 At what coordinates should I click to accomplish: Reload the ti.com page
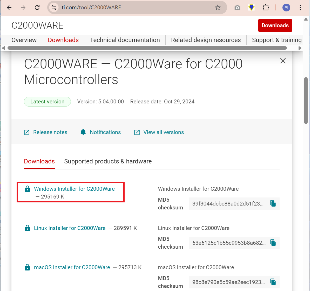[37, 8]
